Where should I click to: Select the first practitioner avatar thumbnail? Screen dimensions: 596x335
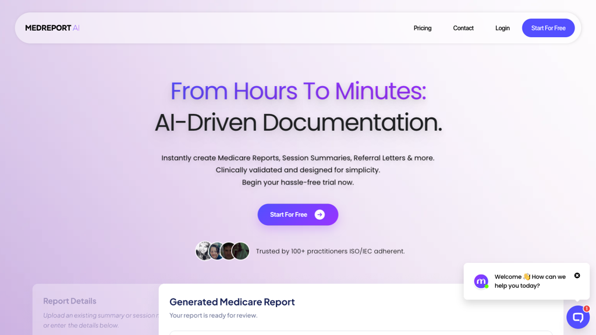click(x=203, y=251)
